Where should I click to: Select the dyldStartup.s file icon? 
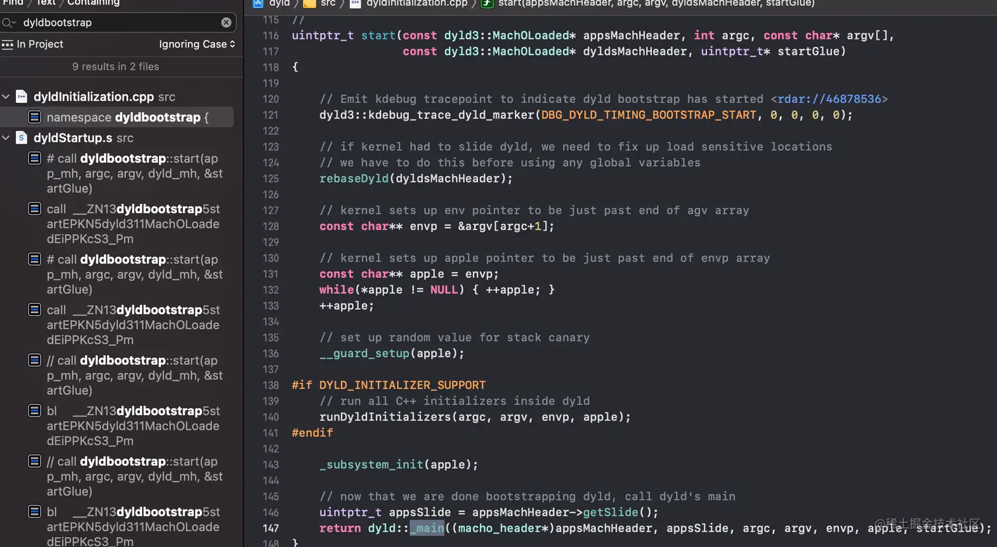pos(22,138)
